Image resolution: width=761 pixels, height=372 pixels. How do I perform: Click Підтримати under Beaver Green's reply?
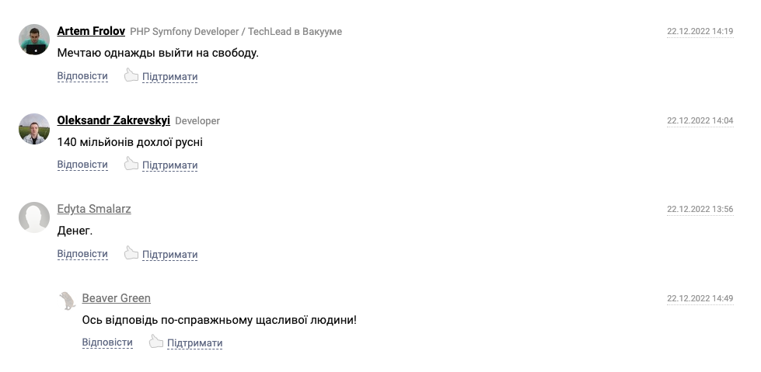click(194, 343)
